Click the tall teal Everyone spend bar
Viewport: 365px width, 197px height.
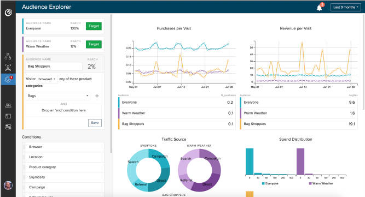(250, 162)
